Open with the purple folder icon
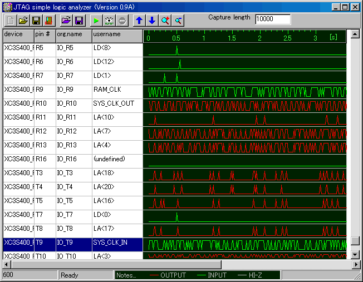 tap(66, 21)
